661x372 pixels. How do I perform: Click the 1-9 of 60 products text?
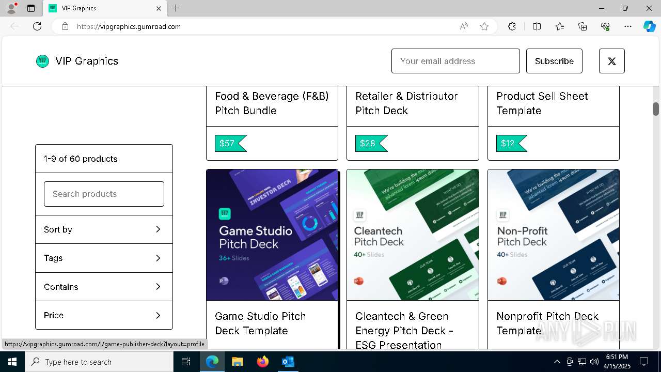tap(81, 159)
